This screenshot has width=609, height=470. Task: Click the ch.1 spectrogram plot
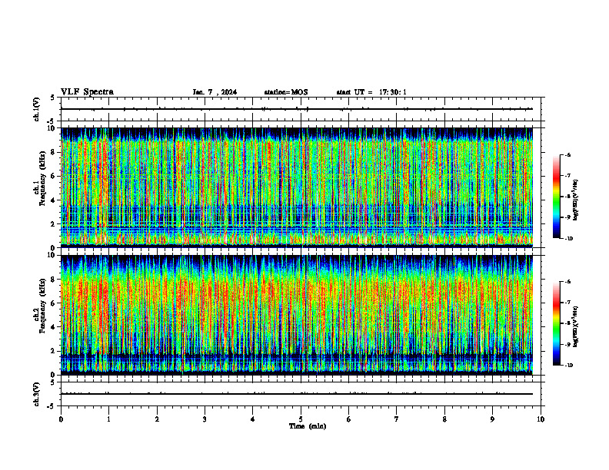(297, 187)
